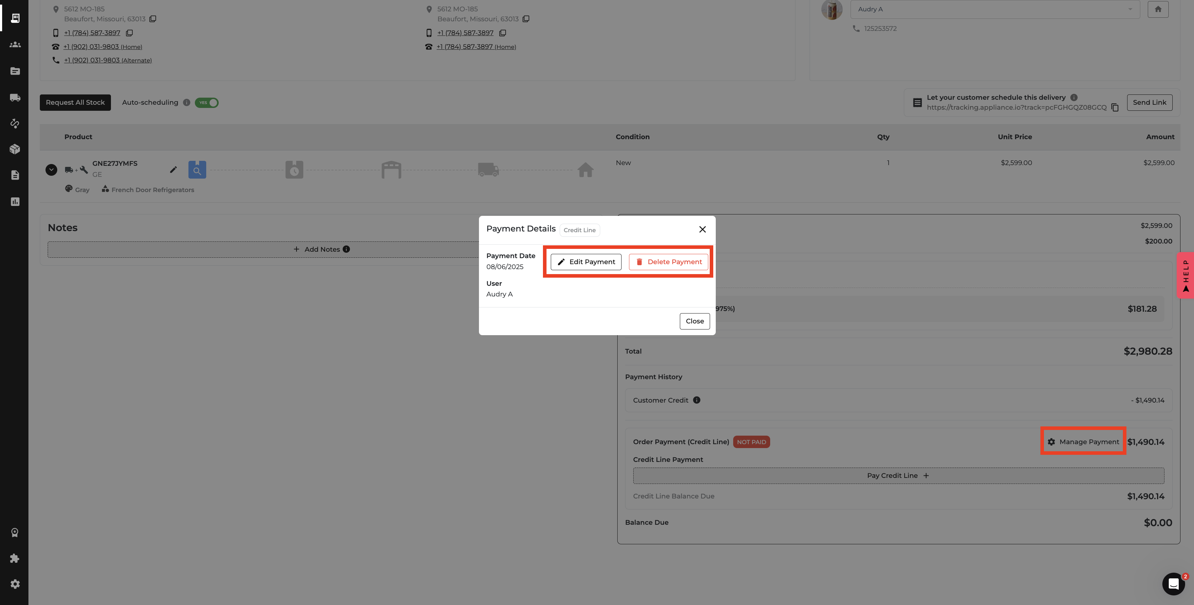Click the Close button in dialog

pos(694,321)
